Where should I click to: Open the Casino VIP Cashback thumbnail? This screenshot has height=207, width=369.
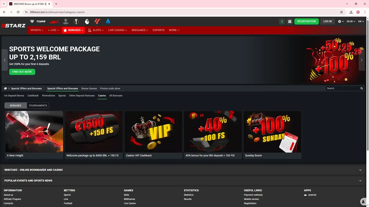[153, 132]
